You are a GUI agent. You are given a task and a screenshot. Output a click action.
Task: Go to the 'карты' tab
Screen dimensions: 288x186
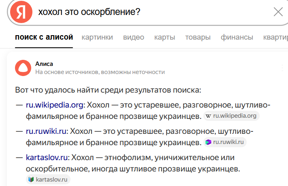pos(164,38)
